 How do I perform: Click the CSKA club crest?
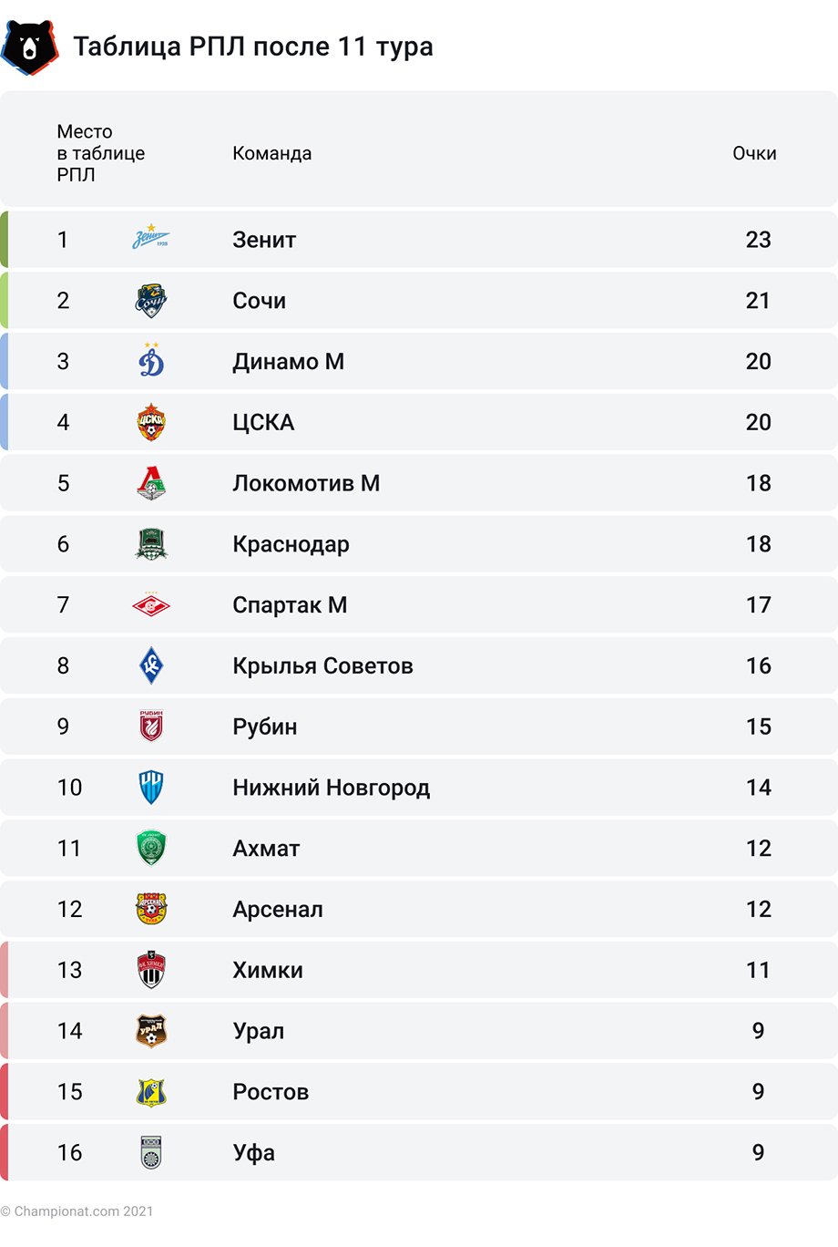pyautogui.click(x=151, y=422)
